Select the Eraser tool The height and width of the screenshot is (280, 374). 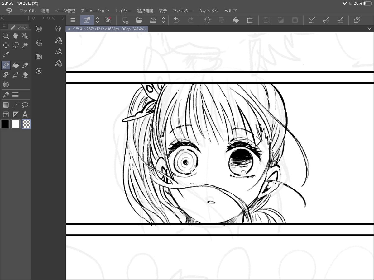pos(25,75)
